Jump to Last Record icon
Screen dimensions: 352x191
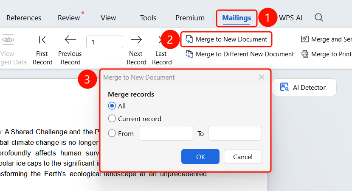click(160, 40)
